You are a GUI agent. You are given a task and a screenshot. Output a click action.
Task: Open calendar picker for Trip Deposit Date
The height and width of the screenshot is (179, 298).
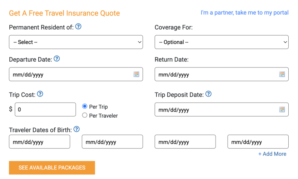[x=282, y=110]
